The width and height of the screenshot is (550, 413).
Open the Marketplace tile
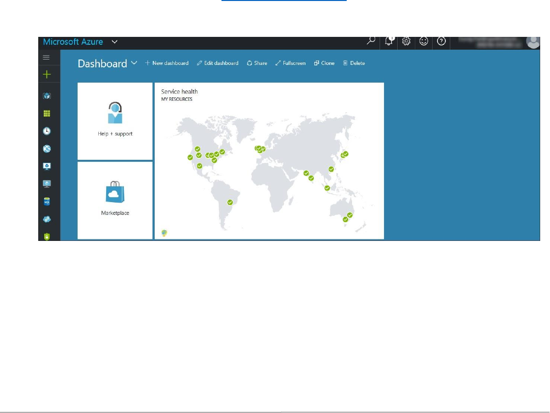coord(115,200)
